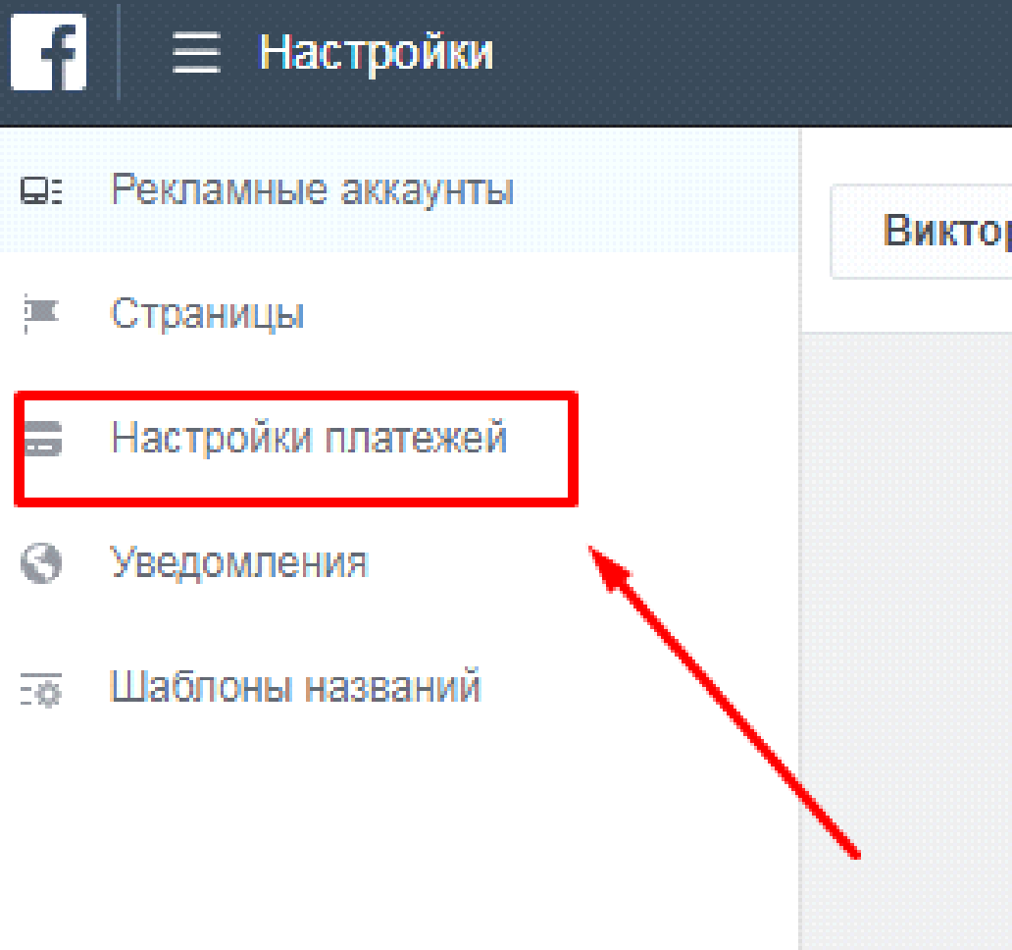Click the credit card icon for payments
Image resolution: width=1012 pixels, height=950 pixels.
(41, 439)
